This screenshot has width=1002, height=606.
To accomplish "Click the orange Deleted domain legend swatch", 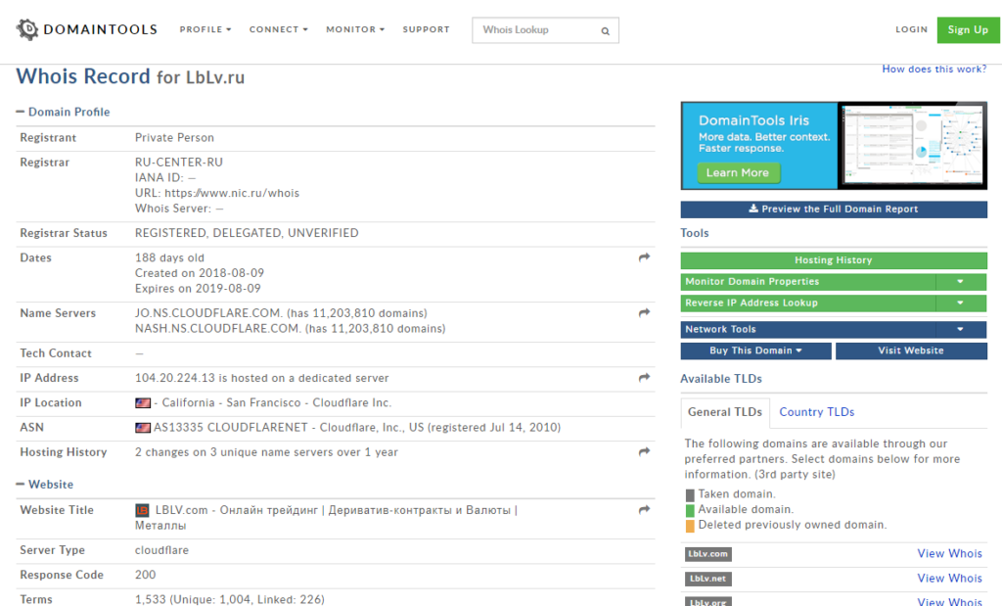I will tap(690, 526).
